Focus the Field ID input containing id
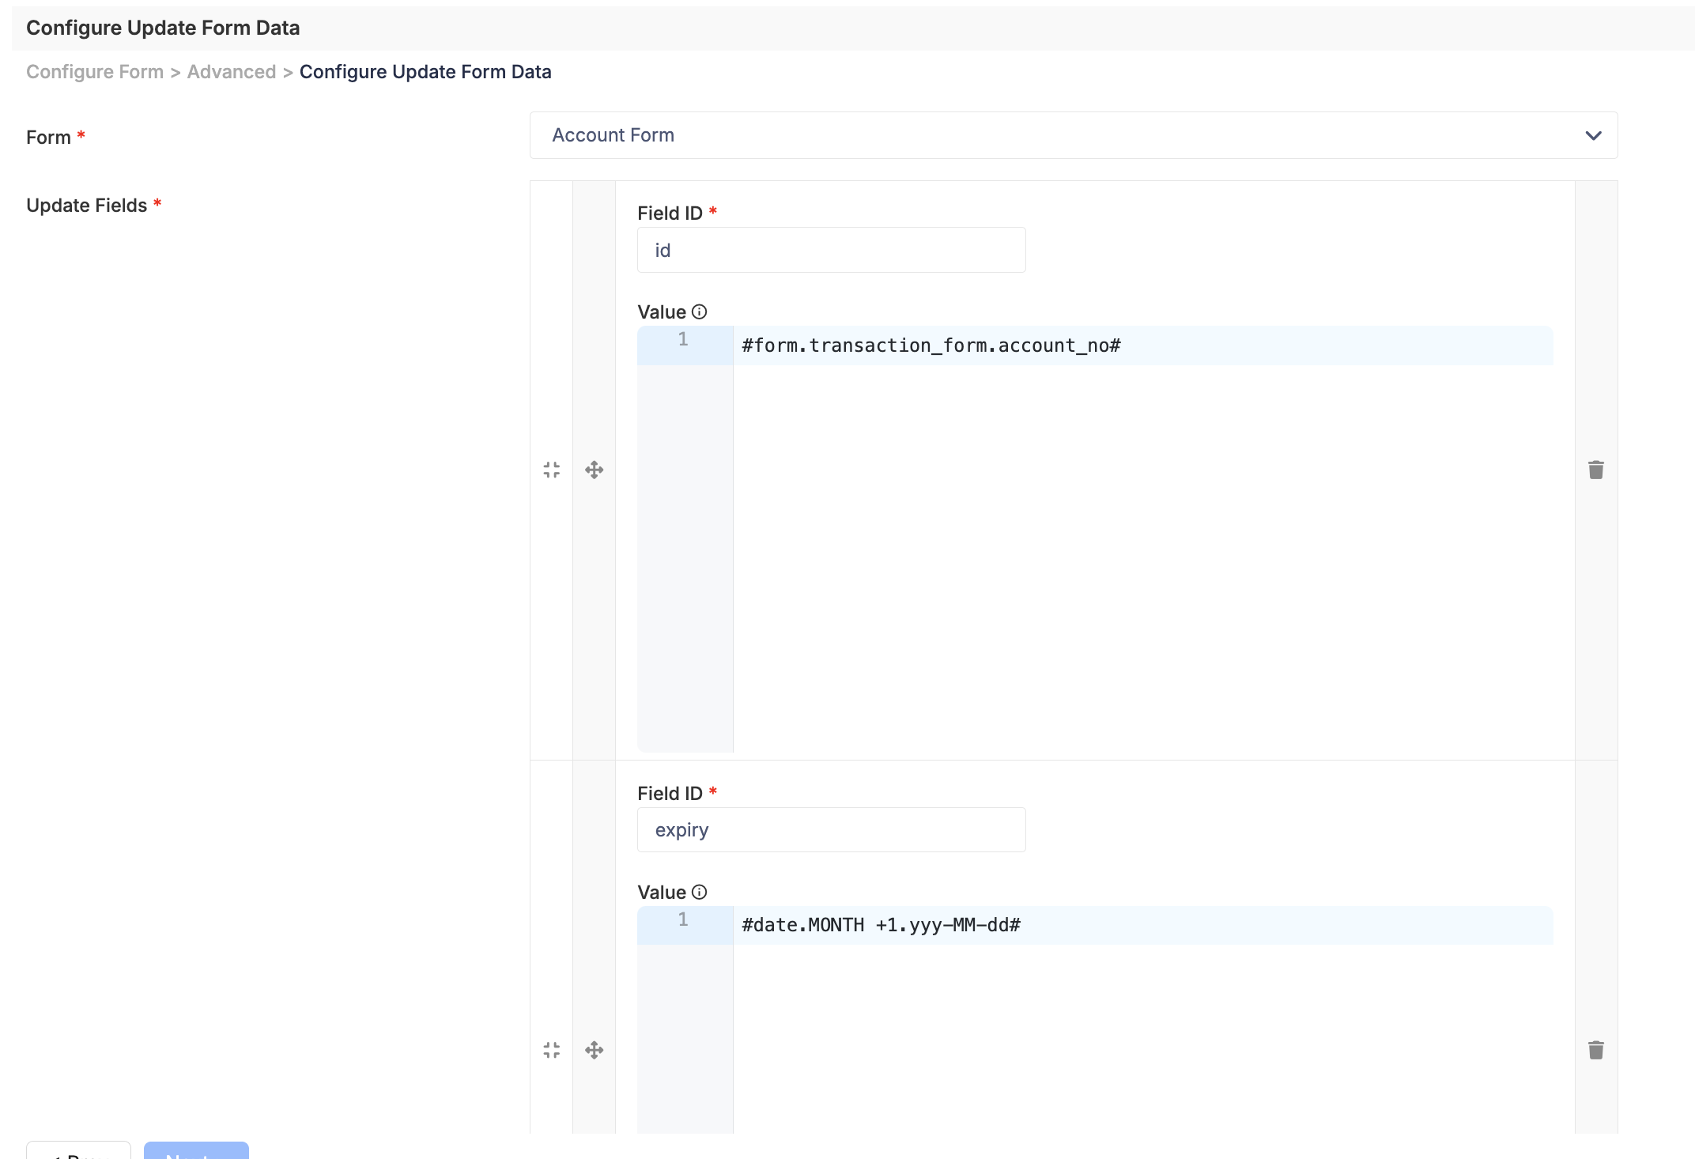 pyautogui.click(x=832, y=250)
